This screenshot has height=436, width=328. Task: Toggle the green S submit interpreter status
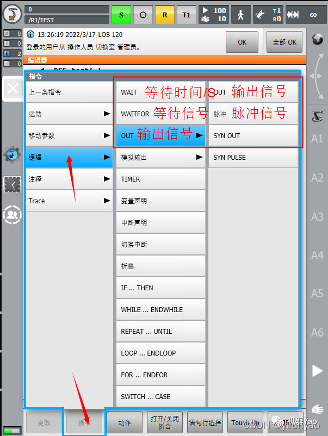[x=121, y=15]
